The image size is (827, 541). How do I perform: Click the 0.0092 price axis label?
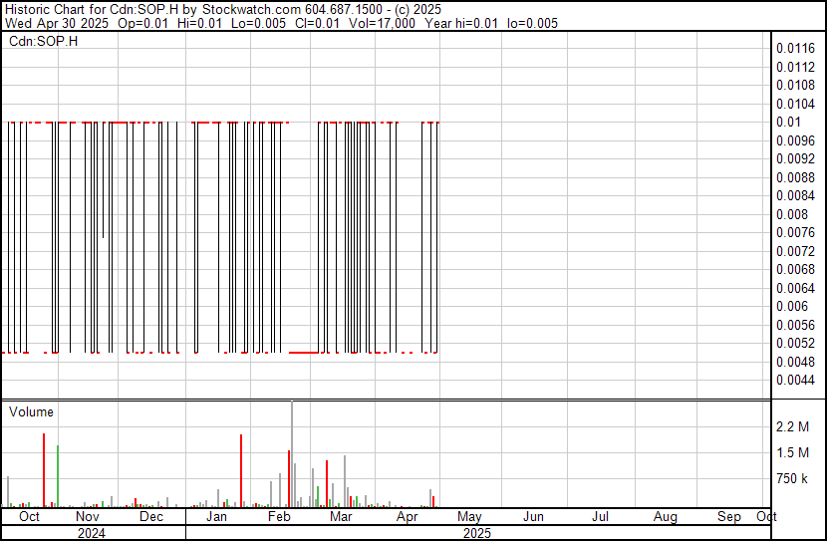tap(795, 159)
